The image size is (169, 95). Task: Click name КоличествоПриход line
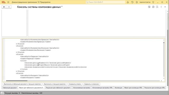[35, 42]
